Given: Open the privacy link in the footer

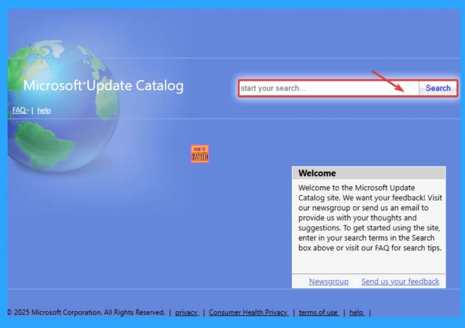Looking at the screenshot, I should [x=187, y=312].
